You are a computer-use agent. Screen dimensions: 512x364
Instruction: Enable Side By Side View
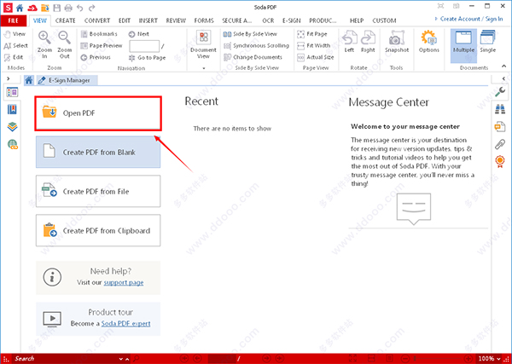(x=250, y=34)
